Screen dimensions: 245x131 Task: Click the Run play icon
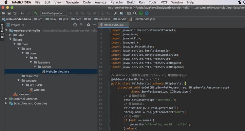point(71,13)
